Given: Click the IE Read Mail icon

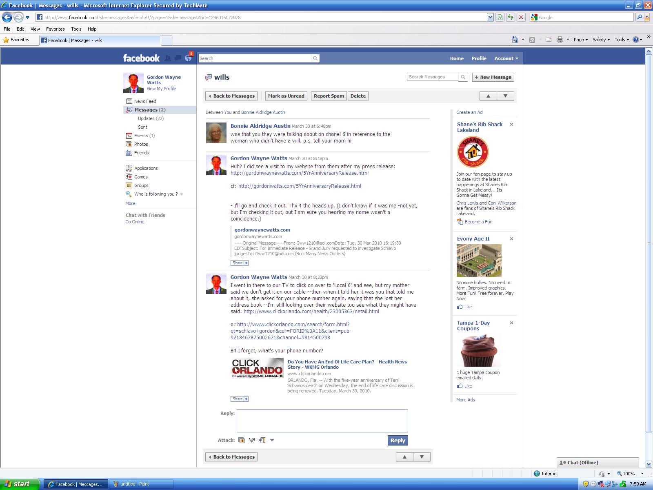Looking at the screenshot, I should coord(549,40).
